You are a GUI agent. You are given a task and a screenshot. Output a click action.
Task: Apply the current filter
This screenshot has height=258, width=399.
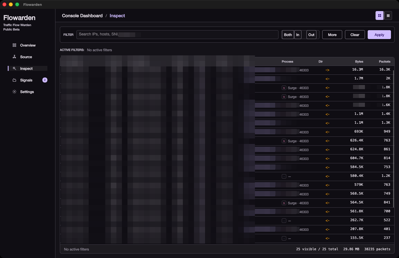pyautogui.click(x=379, y=35)
